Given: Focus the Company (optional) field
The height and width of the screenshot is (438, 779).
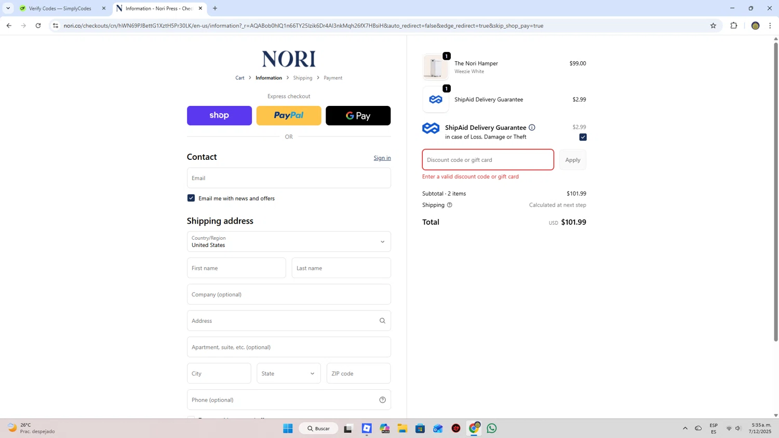Looking at the screenshot, I should pyautogui.click(x=289, y=294).
